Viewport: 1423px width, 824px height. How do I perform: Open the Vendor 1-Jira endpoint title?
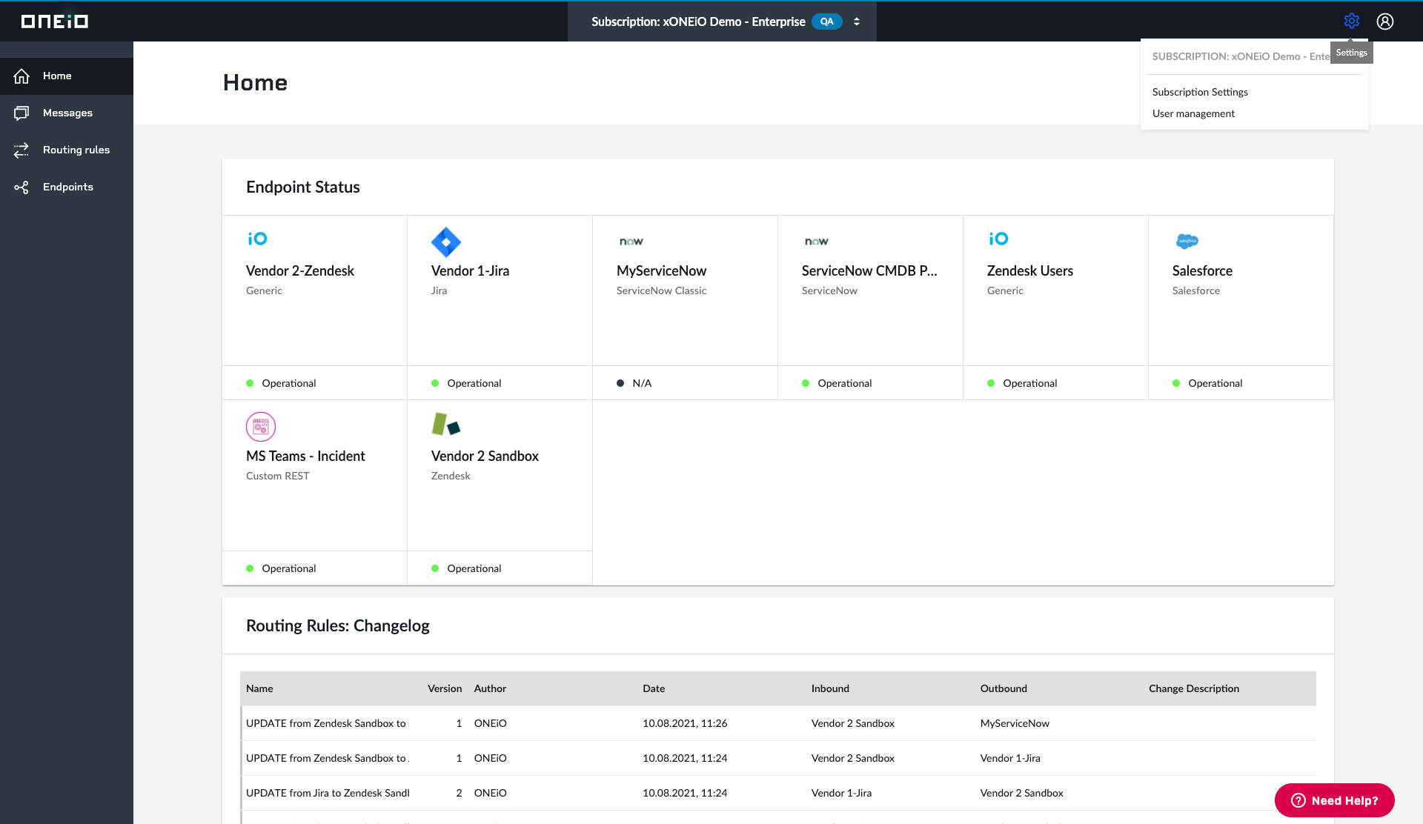click(470, 270)
